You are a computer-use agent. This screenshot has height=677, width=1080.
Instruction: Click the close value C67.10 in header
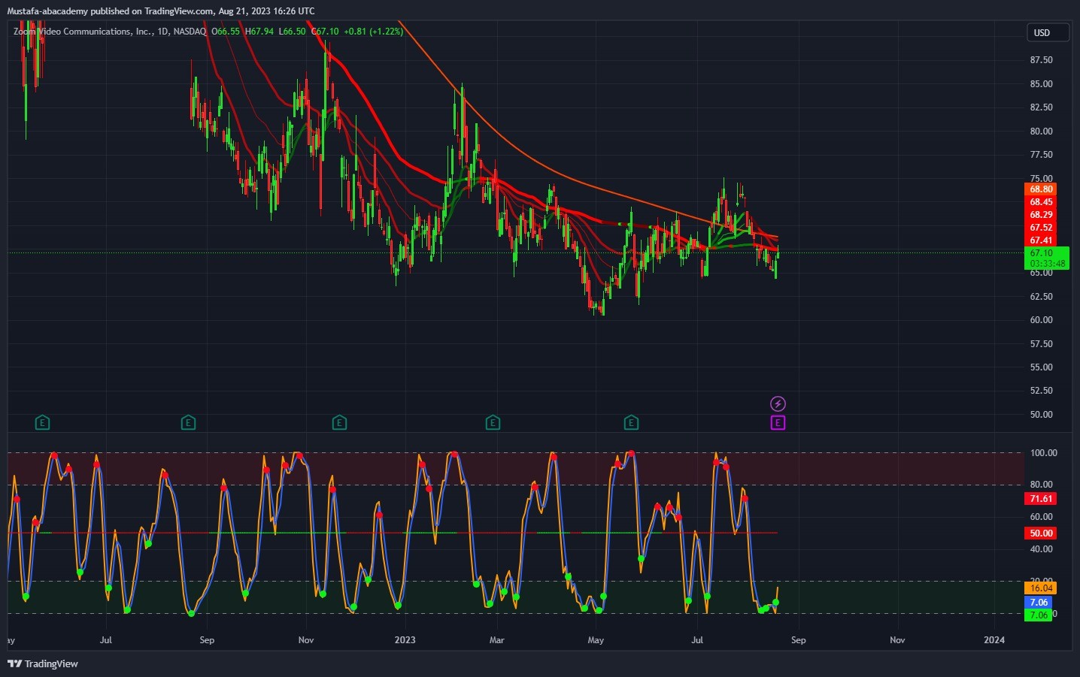click(x=325, y=32)
